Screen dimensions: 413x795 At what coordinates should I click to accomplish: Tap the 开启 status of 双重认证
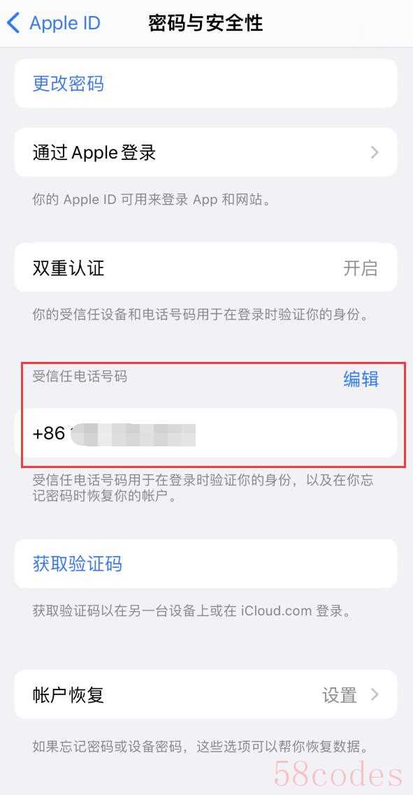[x=360, y=268]
